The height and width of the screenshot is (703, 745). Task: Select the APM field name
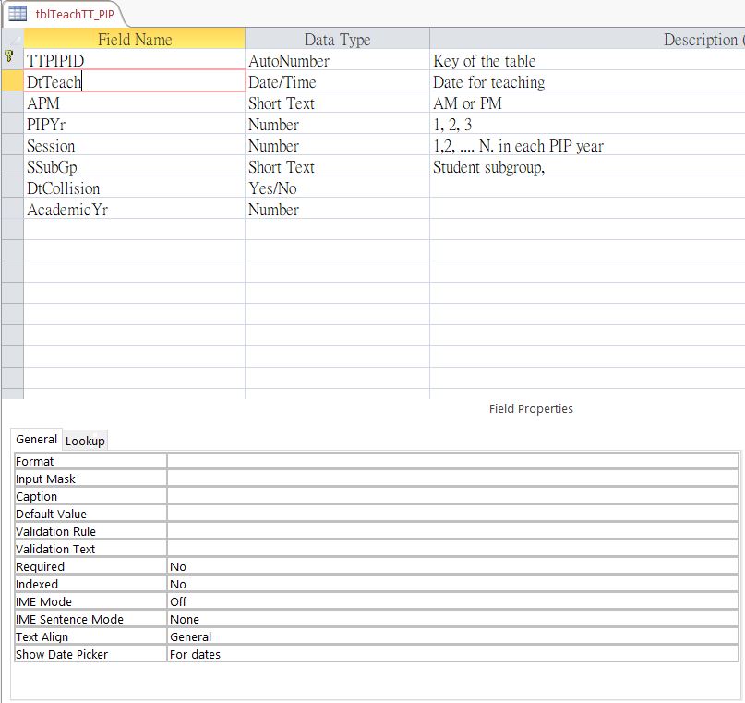click(x=135, y=103)
